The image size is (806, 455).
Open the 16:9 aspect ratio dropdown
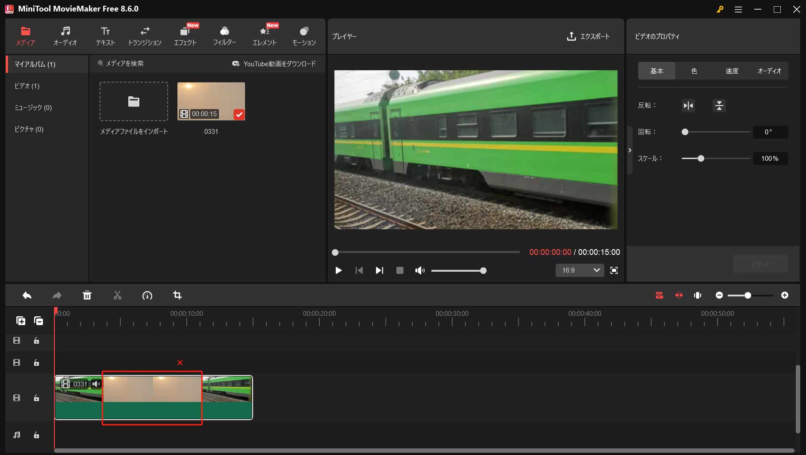tap(580, 270)
